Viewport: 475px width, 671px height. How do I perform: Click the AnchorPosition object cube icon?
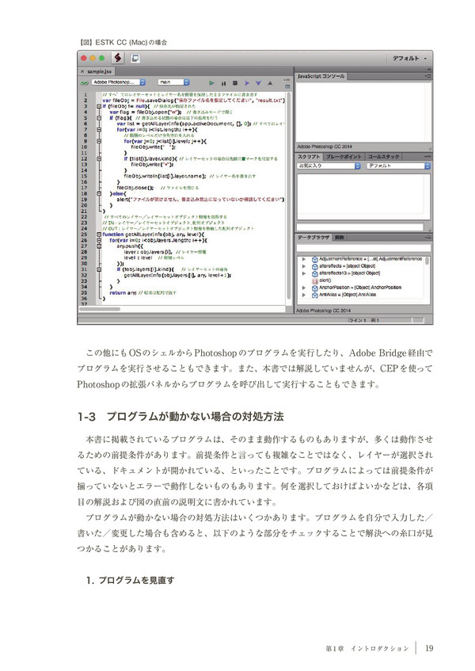point(314,288)
